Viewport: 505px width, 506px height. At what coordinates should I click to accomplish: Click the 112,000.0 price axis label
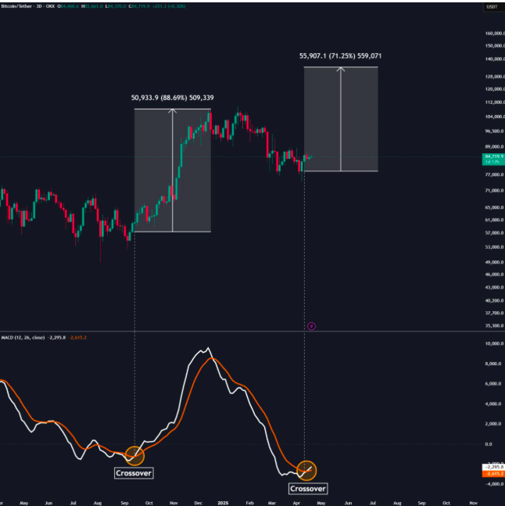[495, 102]
